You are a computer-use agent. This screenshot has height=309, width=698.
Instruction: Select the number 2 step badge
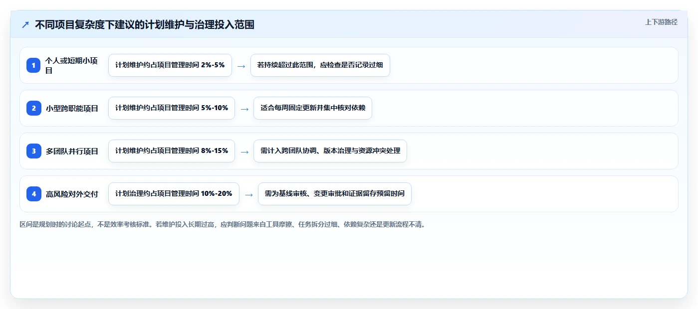tap(34, 108)
